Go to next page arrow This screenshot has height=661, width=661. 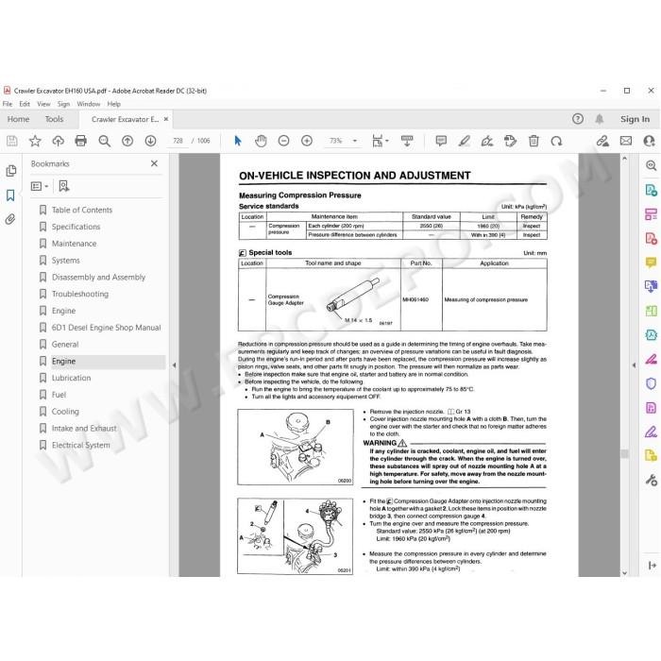coord(150,141)
